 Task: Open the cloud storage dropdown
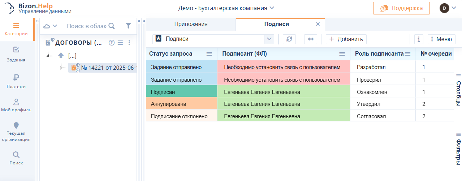(51, 26)
